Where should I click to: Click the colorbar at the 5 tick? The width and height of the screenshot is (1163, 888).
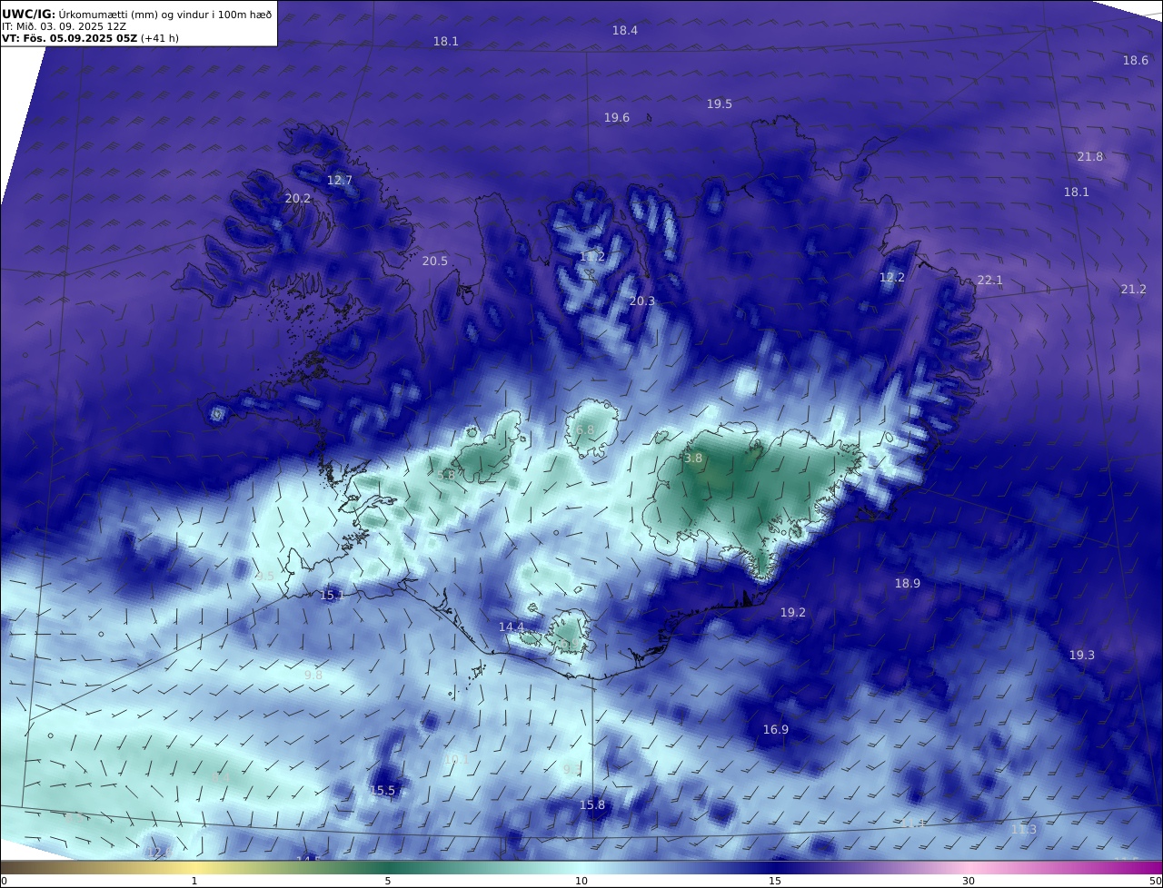[x=388, y=881]
